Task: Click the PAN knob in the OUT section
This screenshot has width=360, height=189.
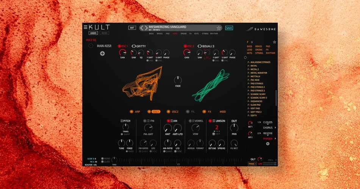Action: point(234,128)
